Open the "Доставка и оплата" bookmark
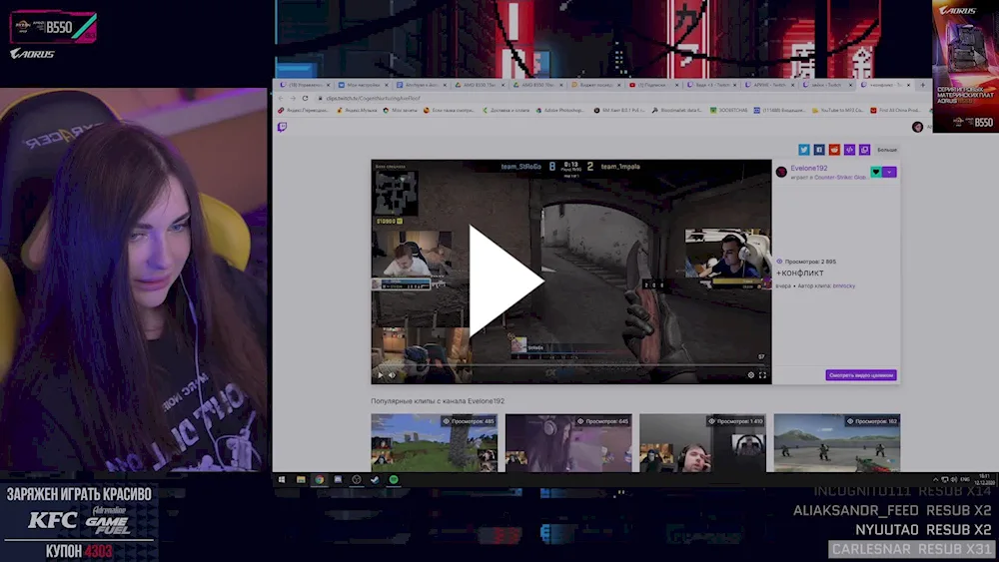Screen dimensions: 999x562 tap(505, 110)
